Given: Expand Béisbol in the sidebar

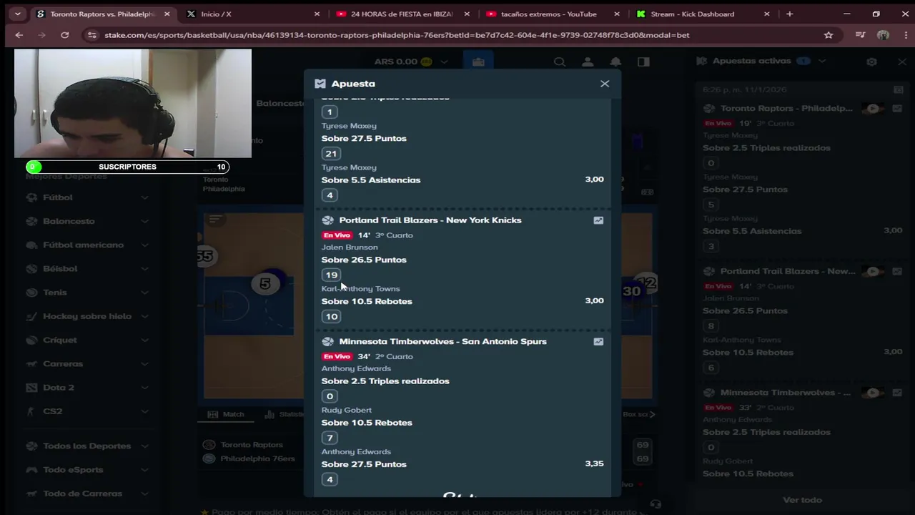Looking at the screenshot, I should [144, 269].
